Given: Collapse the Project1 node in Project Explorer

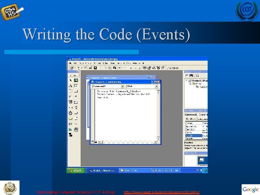Looking at the screenshot, I should click(x=187, y=81).
